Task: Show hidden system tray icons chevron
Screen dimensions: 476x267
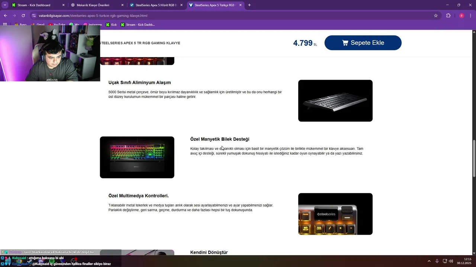Action: click(x=429, y=261)
